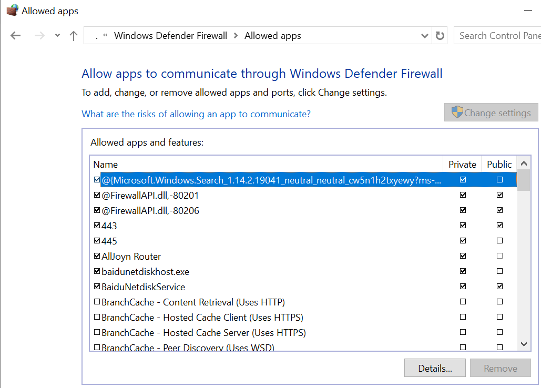Toggle Public checkbox for 443

point(499,225)
